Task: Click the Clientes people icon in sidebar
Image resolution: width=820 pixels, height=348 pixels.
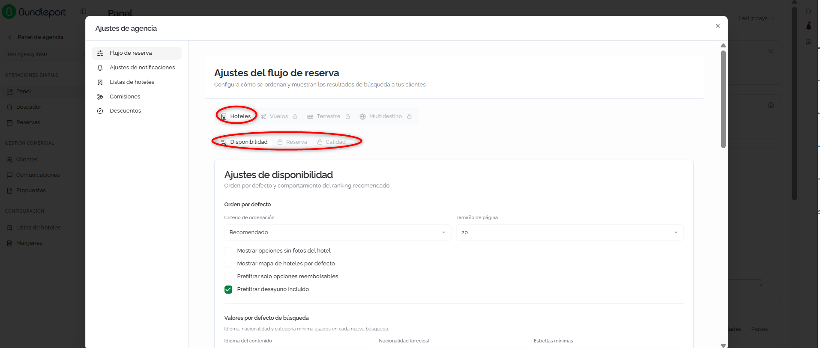Action: pos(9,160)
